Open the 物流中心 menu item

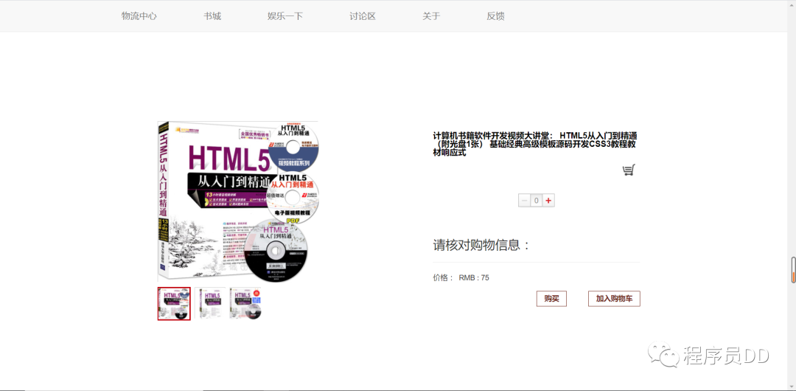click(x=139, y=15)
